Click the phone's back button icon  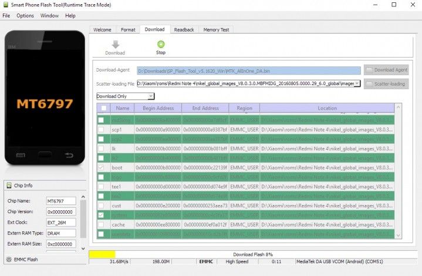click(x=69, y=155)
